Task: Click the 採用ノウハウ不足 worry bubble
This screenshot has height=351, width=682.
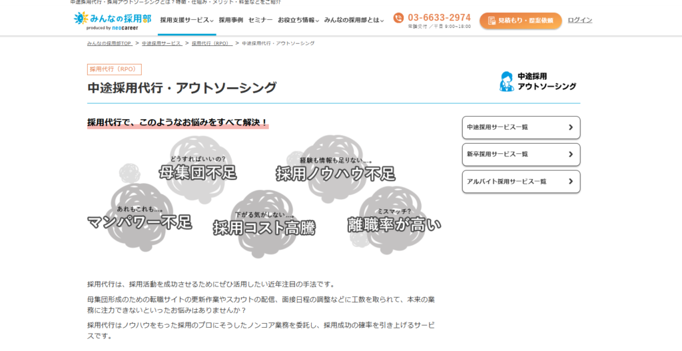Action: tap(336, 169)
